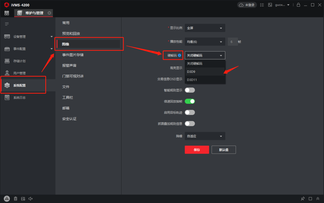324x203 pixels.
Task: Click the alarm warning icon in status bar
Action: (7, 198)
